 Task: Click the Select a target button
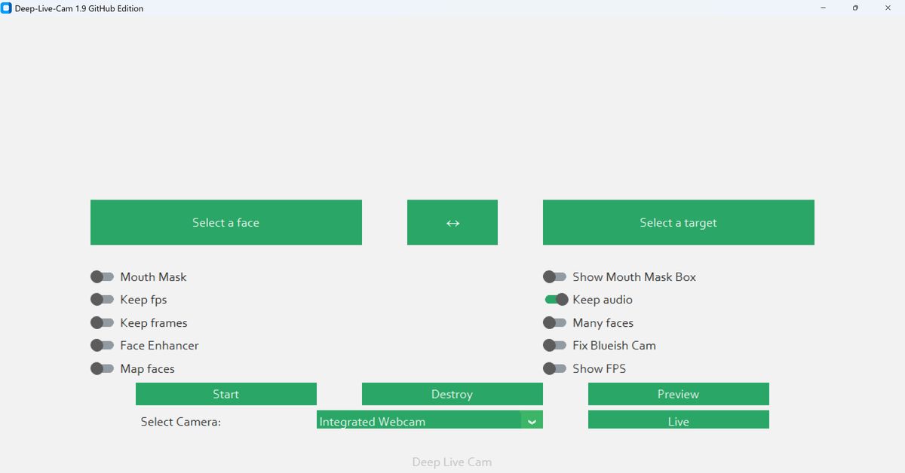[x=679, y=222]
